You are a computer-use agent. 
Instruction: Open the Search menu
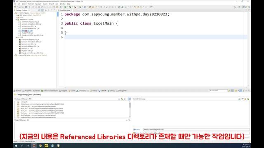click(45, 4)
